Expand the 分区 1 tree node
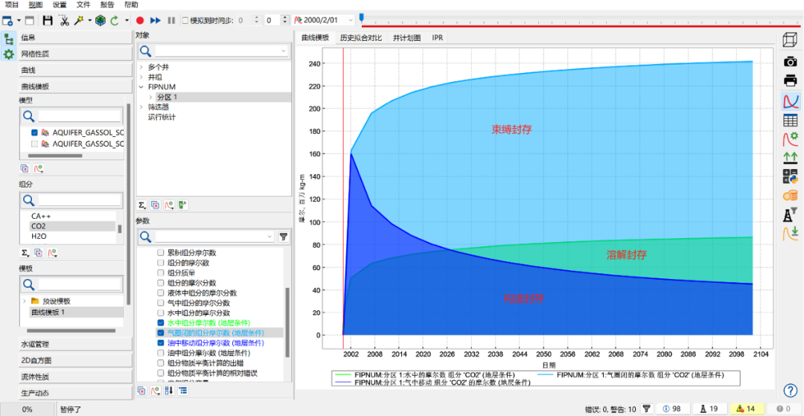Image resolution: width=804 pixels, height=416 pixels. pyautogui.click(x=150, y=97)
